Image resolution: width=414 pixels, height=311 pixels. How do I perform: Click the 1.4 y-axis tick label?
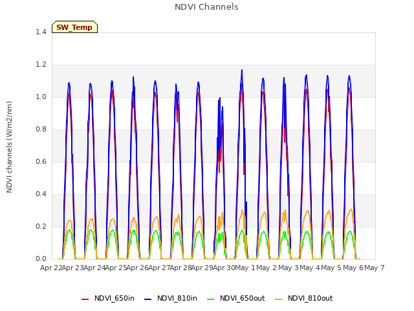point(41,32)
